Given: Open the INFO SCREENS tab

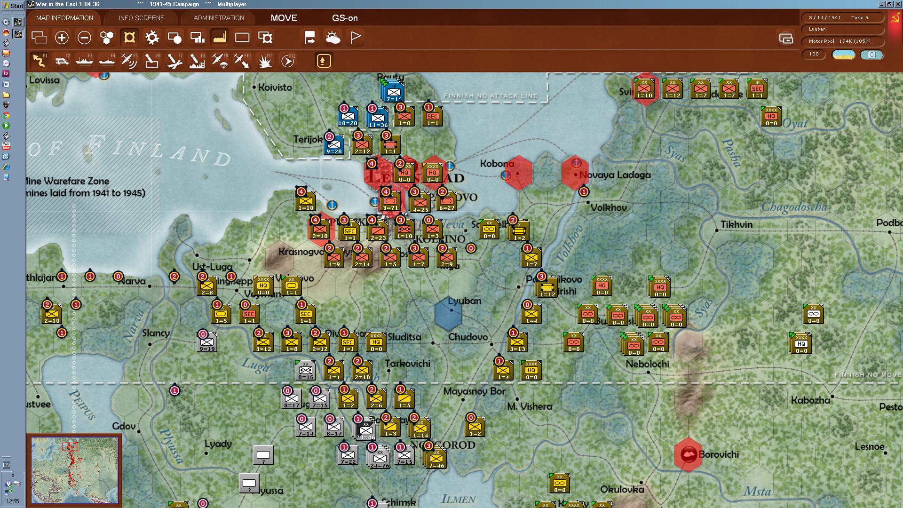Looking at the screenshot, I should (x=142, y=18).
